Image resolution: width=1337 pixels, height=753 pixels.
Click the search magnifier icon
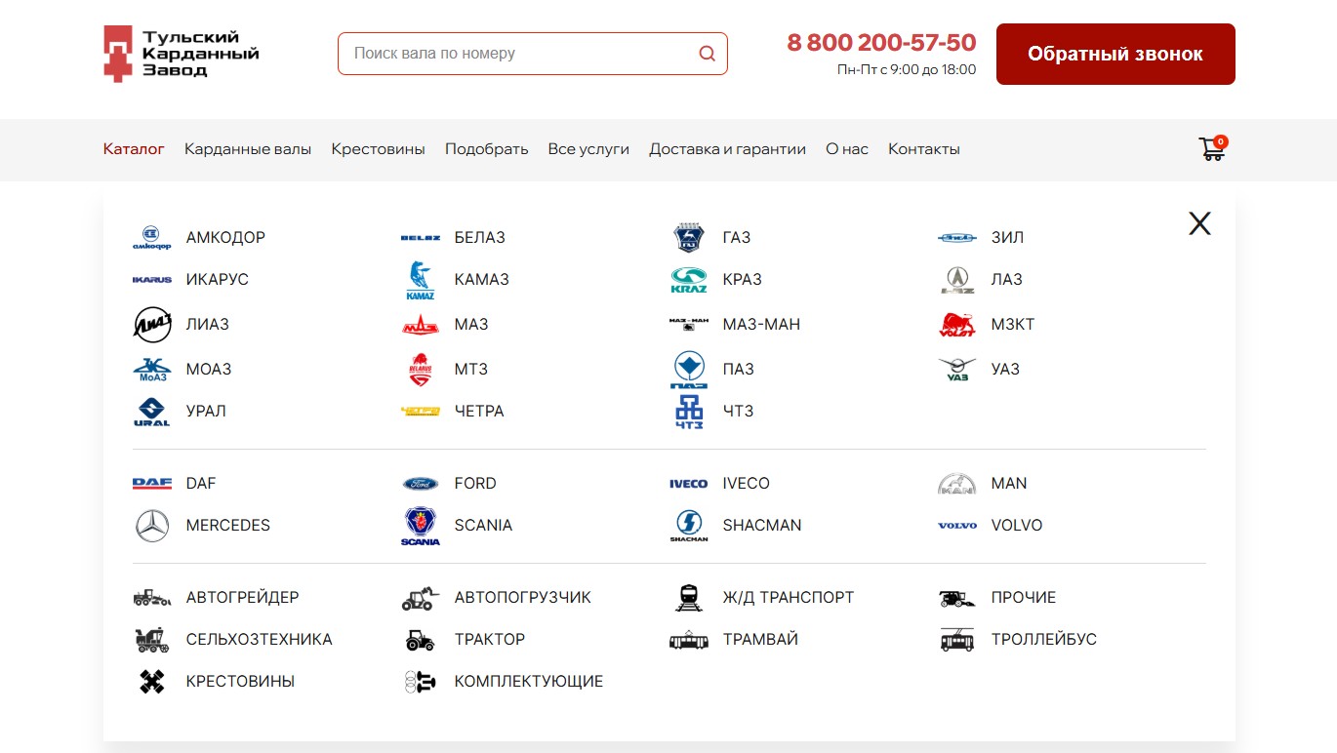(707, 54)
